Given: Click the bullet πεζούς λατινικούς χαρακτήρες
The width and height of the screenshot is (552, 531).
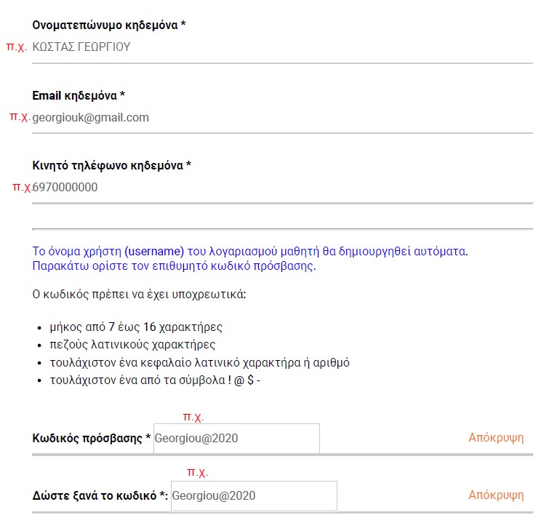Looking at the screenshot, I should point(132,344).
